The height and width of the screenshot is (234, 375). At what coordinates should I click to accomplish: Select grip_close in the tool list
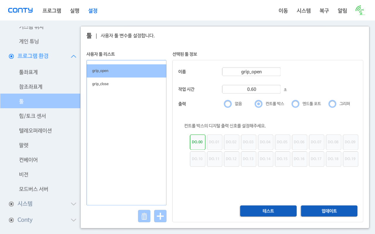click(126, 84)
